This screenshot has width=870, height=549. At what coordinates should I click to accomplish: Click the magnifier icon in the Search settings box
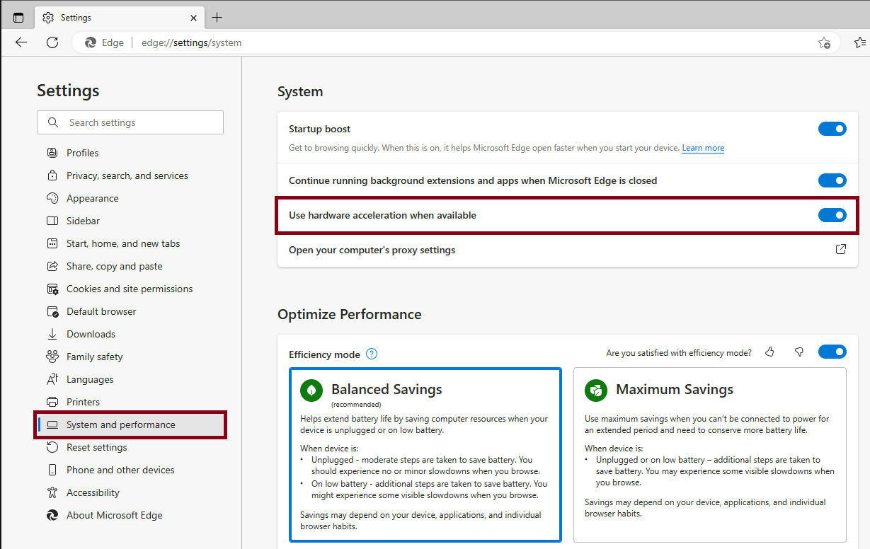click(53, 122)
